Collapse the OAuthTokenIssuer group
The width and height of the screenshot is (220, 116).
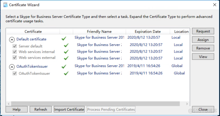pos(12,67)
